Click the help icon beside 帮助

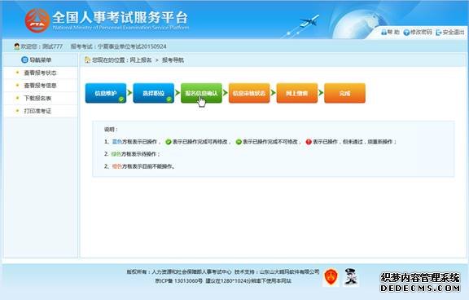tap(384, 32)
